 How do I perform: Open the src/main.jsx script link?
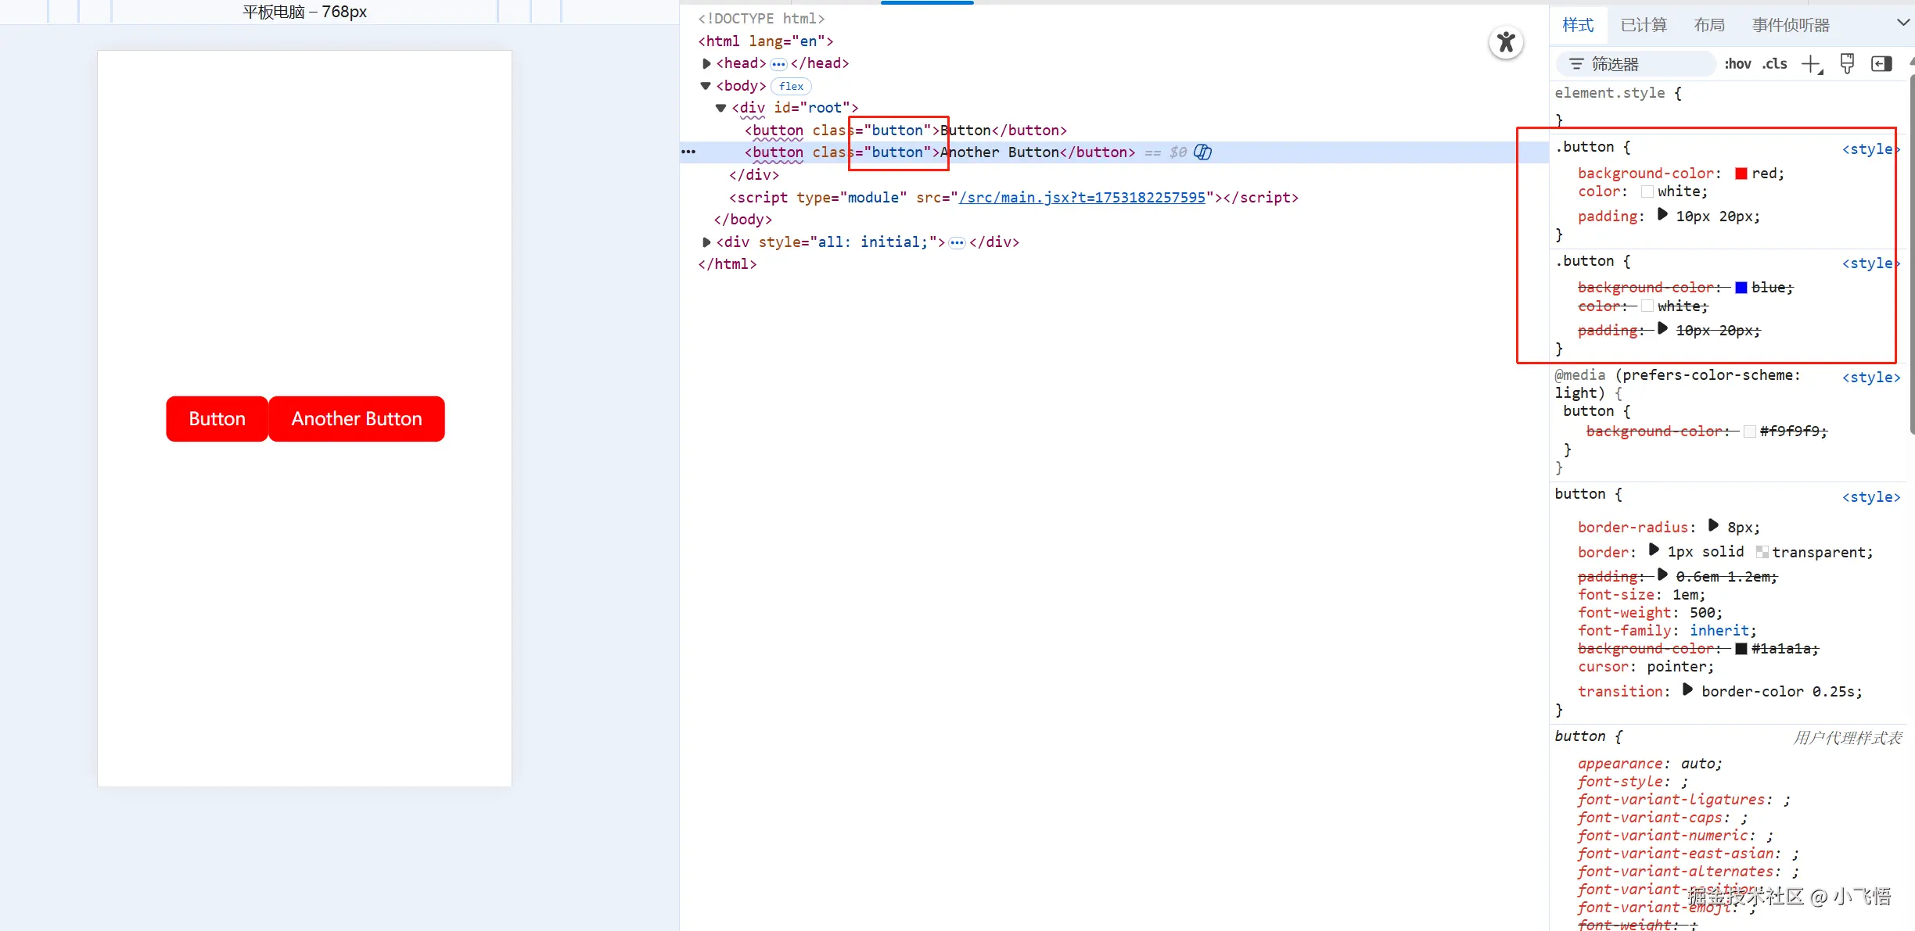coord(1082,198)
